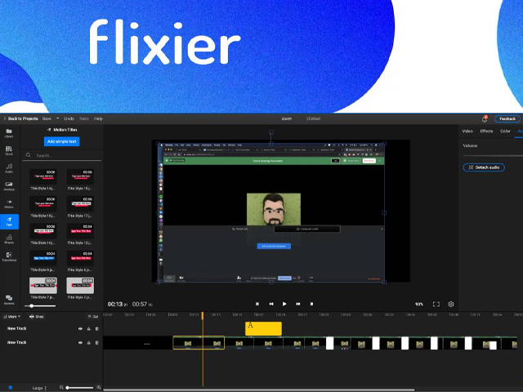
Task: Skip to start of video
Action: point(257,304)
